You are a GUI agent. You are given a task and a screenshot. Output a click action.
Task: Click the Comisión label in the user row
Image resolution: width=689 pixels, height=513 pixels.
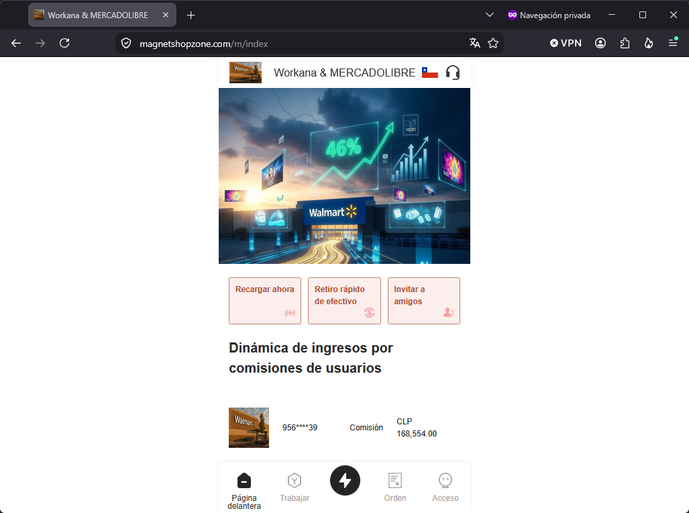366,428
